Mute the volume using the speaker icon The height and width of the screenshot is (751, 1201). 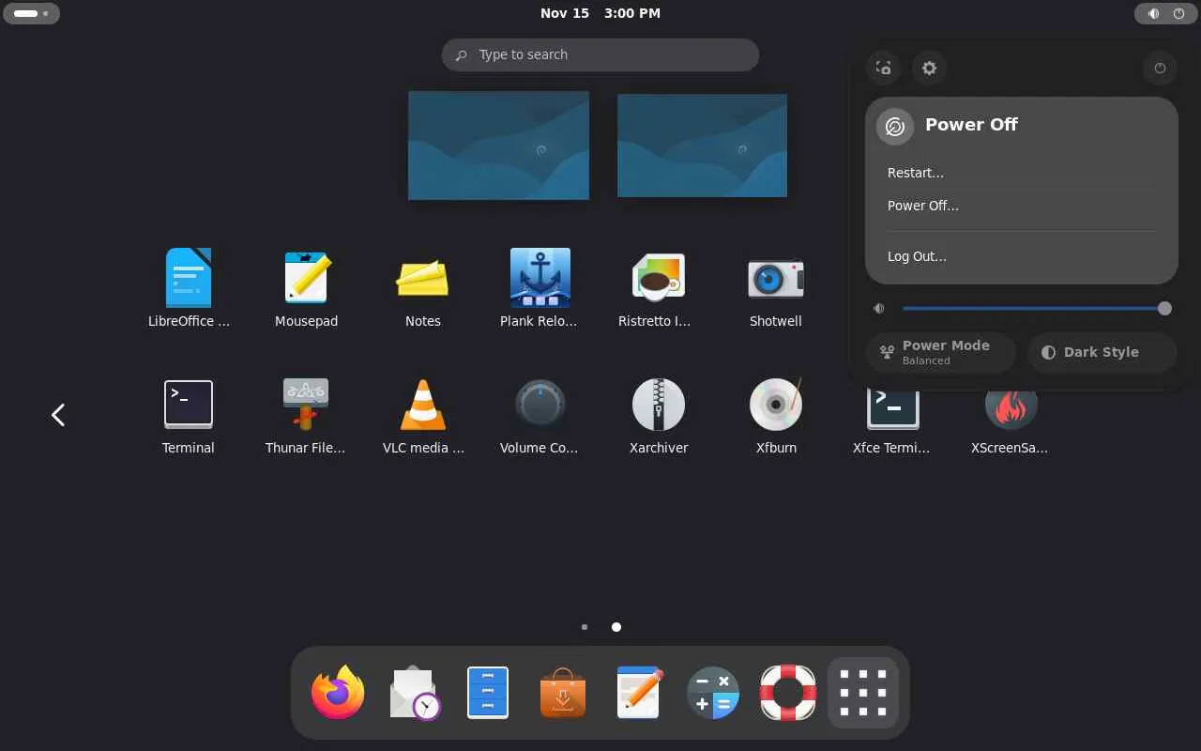[x=879, y=308]
